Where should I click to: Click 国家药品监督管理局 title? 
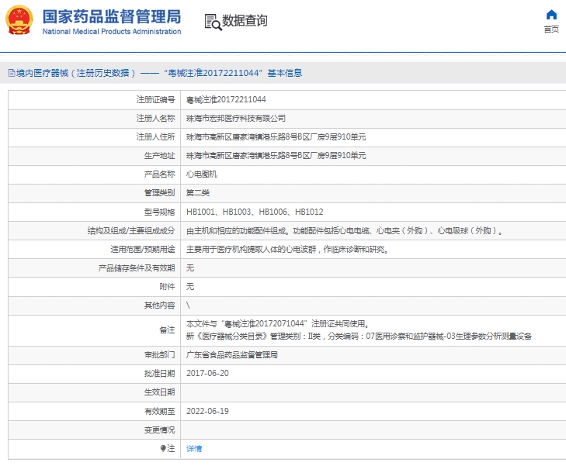[112, 16]
